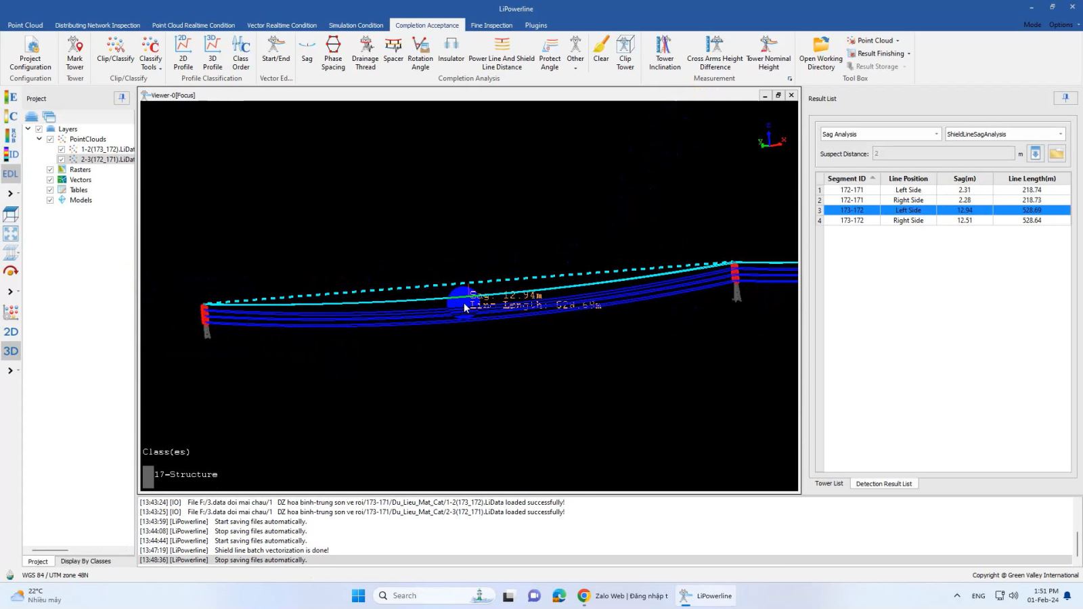The image size is (1083, 609).
Task: Switch to Tower List tab
Action: pos(828,483)
